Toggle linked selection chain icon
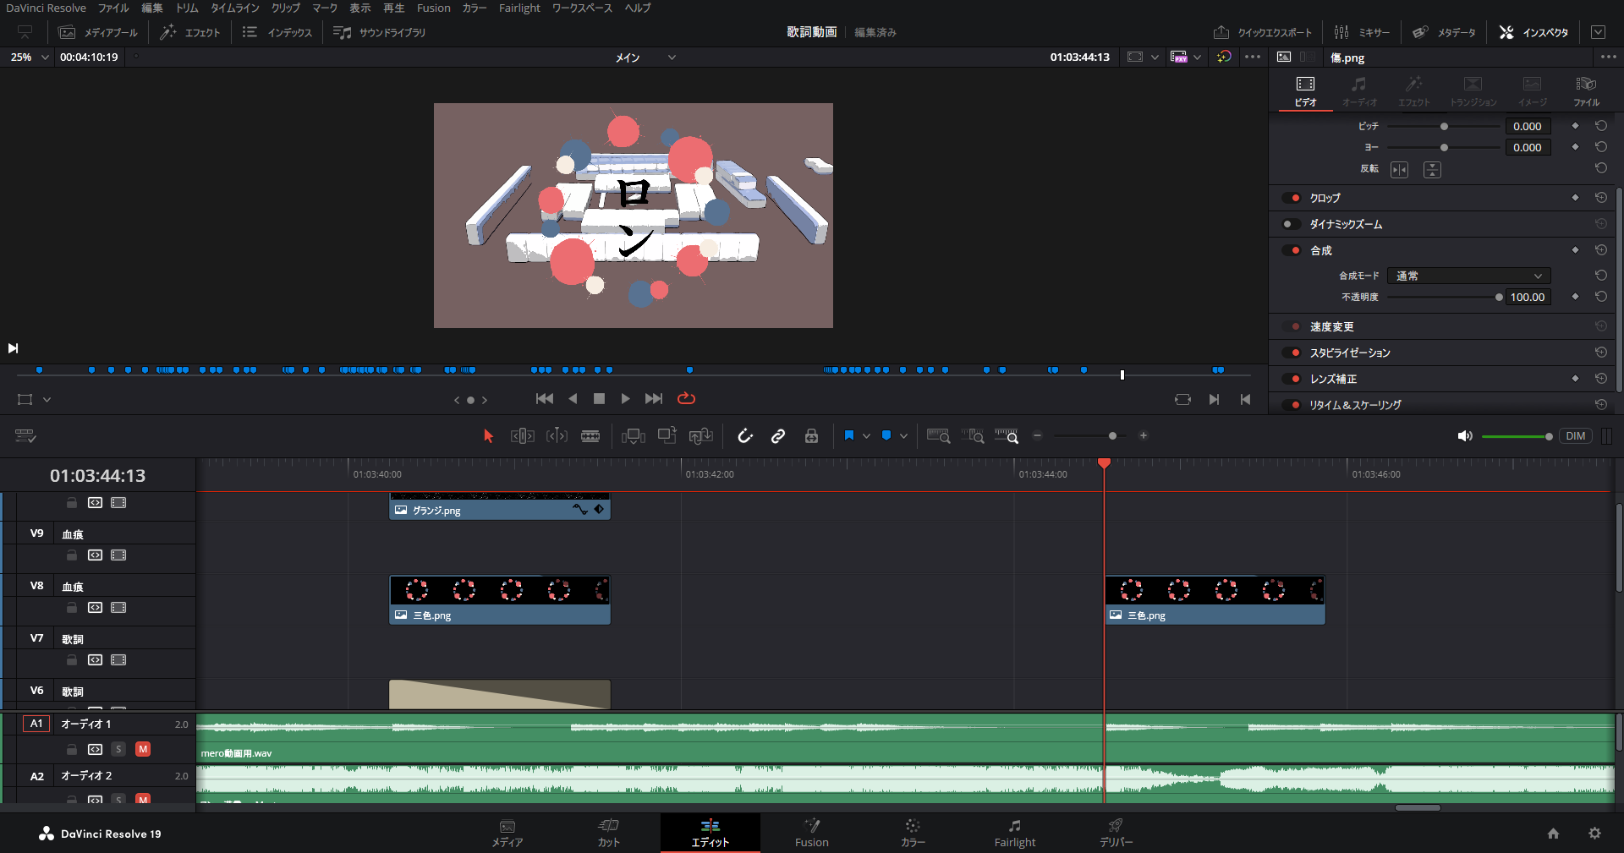This screenshot has height=853, width=1624. pos(778,436)
